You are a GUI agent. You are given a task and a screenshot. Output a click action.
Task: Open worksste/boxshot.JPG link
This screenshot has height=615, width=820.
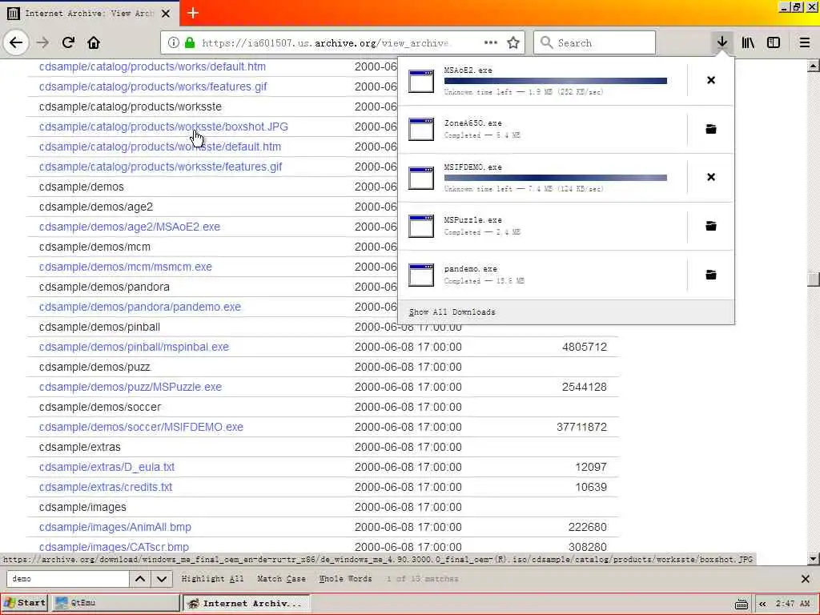pos(163,127)
